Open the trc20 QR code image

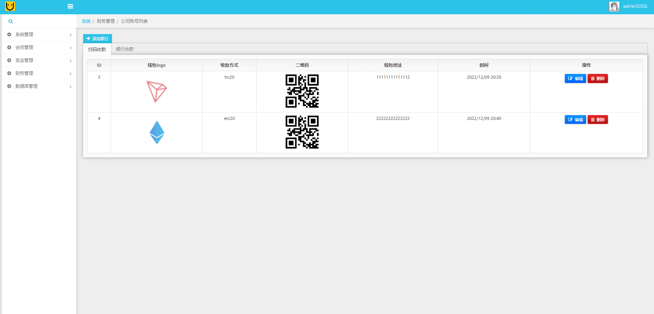302,91
